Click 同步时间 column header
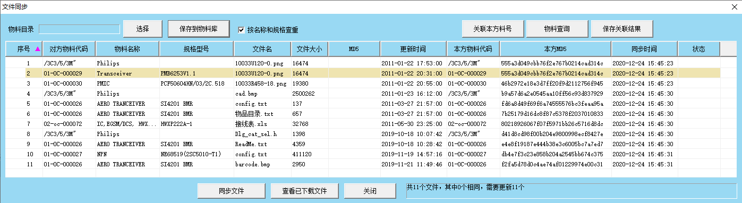This screenshot has height=203, width=742. [644, 49]
